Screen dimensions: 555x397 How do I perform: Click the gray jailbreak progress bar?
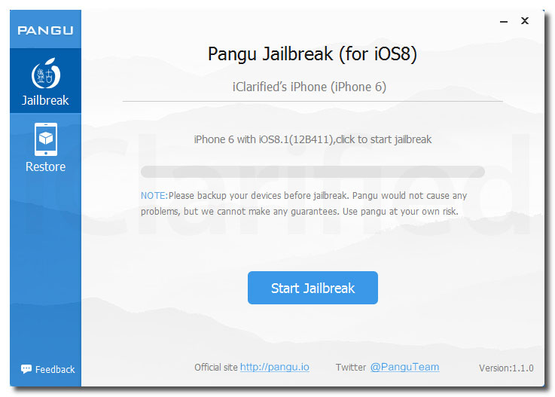[313, 172]
